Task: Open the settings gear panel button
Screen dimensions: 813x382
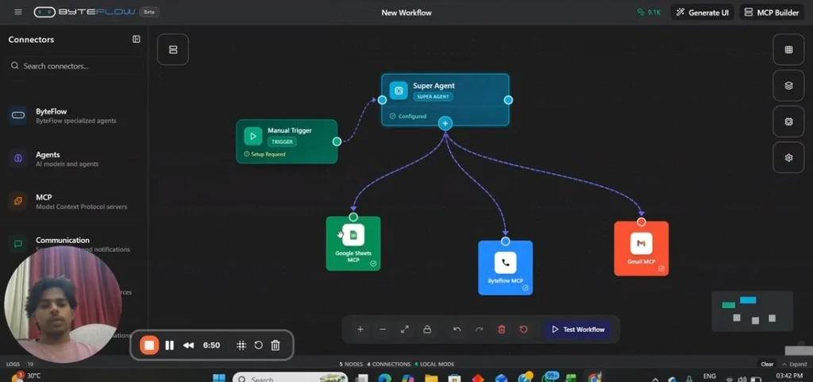Action: point(788,157)
